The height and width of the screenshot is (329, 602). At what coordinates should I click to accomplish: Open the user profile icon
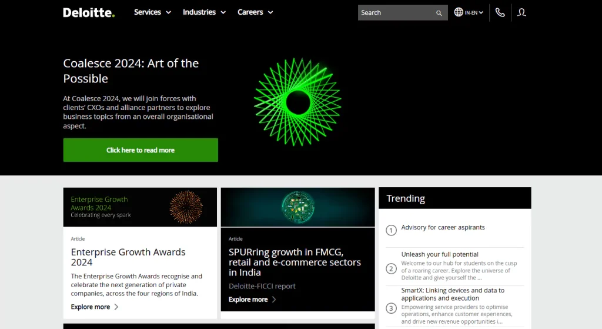pyautogui.click(x=521, y=12)
